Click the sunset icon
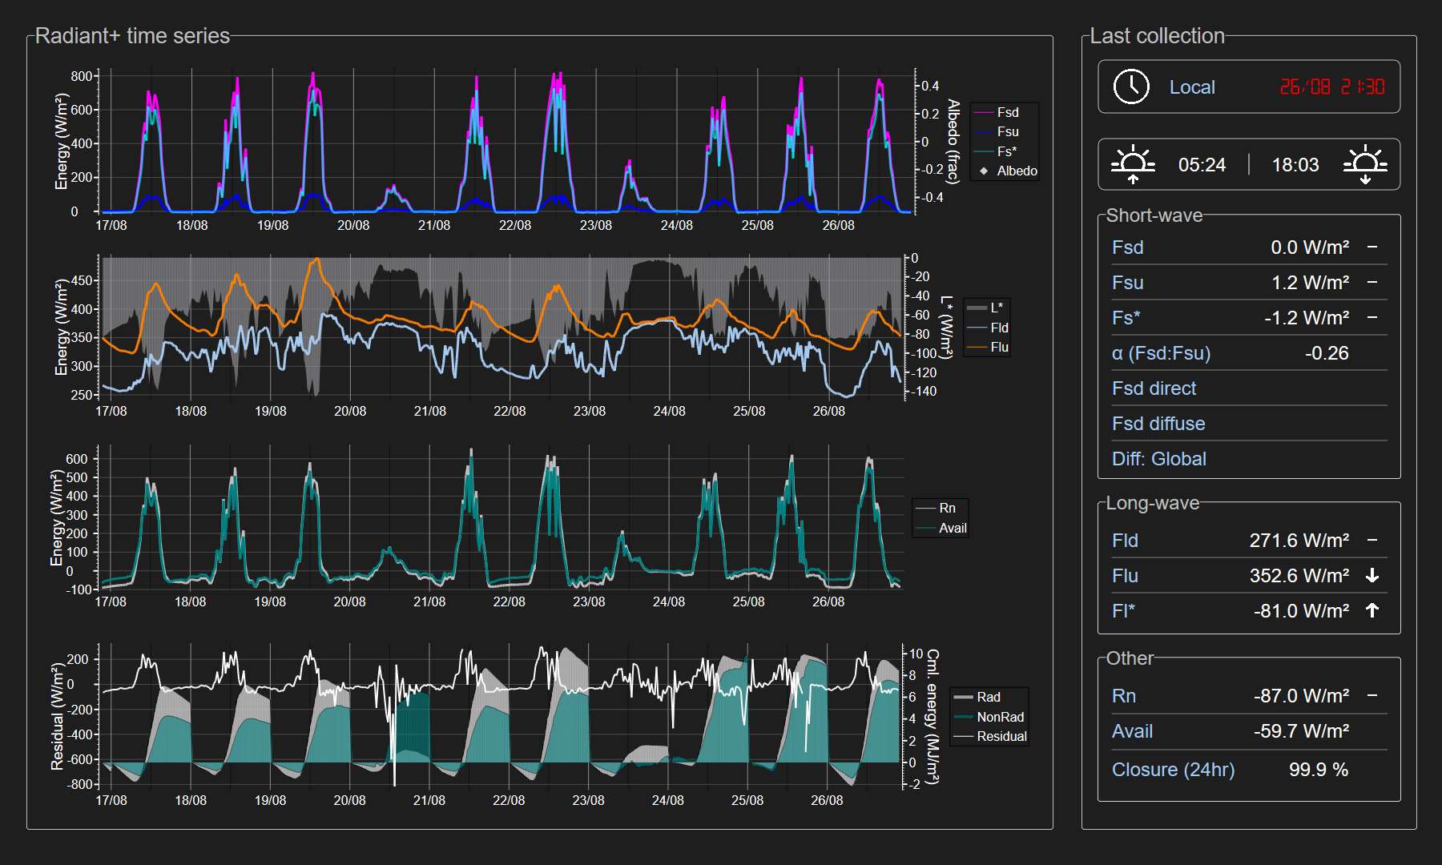1442x865 pixels. coord(1365,165)
